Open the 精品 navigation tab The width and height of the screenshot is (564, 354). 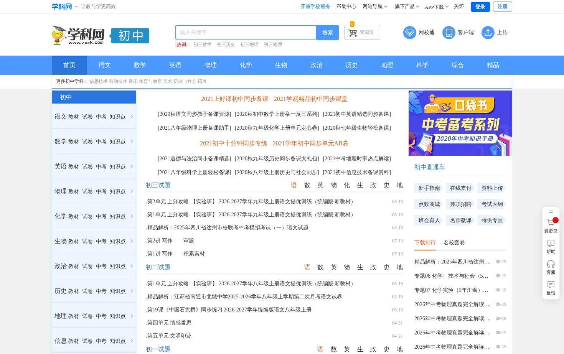click(x=493, y=65)
